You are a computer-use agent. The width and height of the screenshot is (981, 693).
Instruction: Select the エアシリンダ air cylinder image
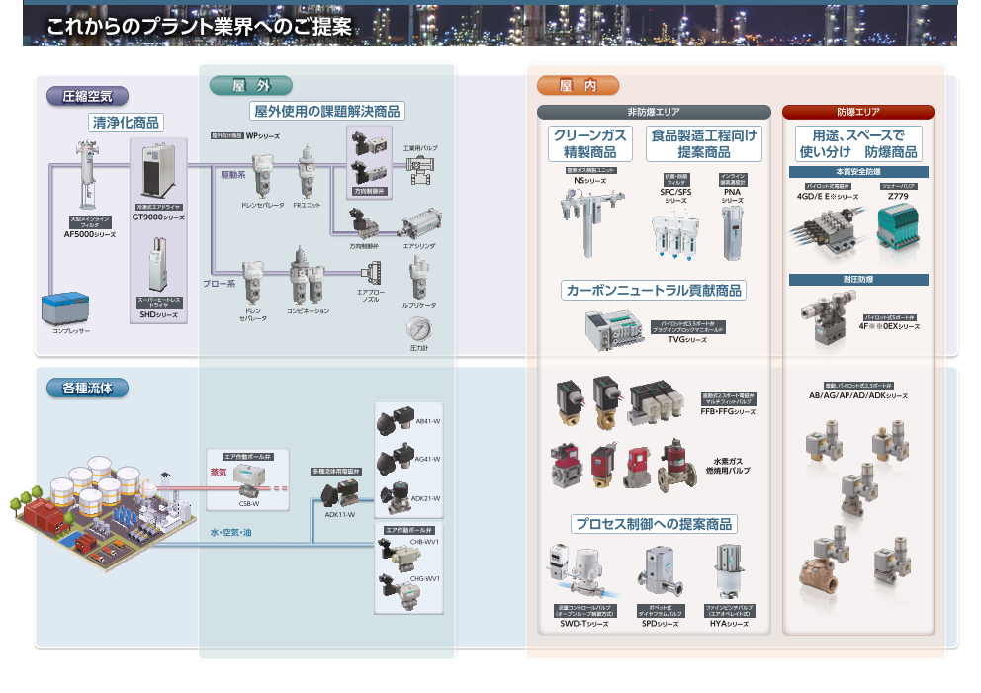[422, 223]
